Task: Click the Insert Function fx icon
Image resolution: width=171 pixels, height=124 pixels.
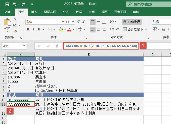Action: click(57, 46)
